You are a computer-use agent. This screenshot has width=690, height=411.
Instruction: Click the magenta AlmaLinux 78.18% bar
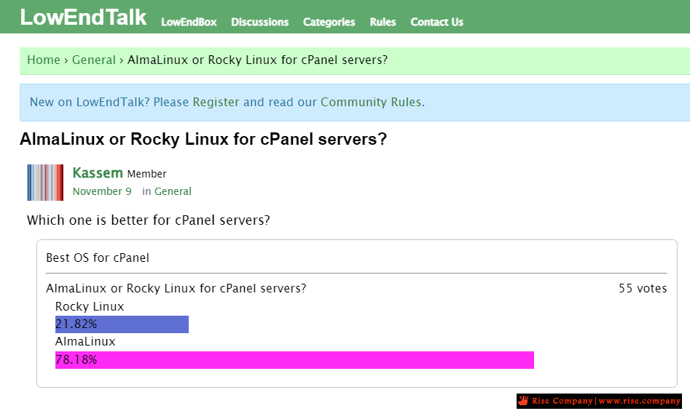click(x=295, y=360)
